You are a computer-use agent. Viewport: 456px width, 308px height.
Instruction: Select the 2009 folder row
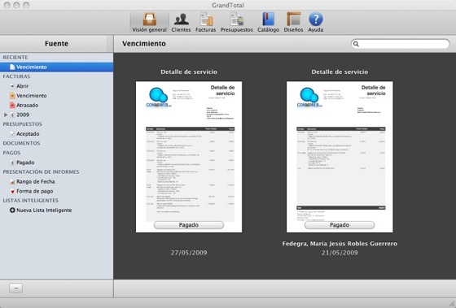(56, 115)
